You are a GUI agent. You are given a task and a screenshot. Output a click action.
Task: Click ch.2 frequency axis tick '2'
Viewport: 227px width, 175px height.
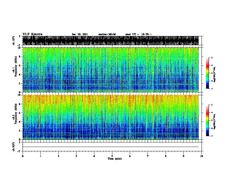pos(20,131)
